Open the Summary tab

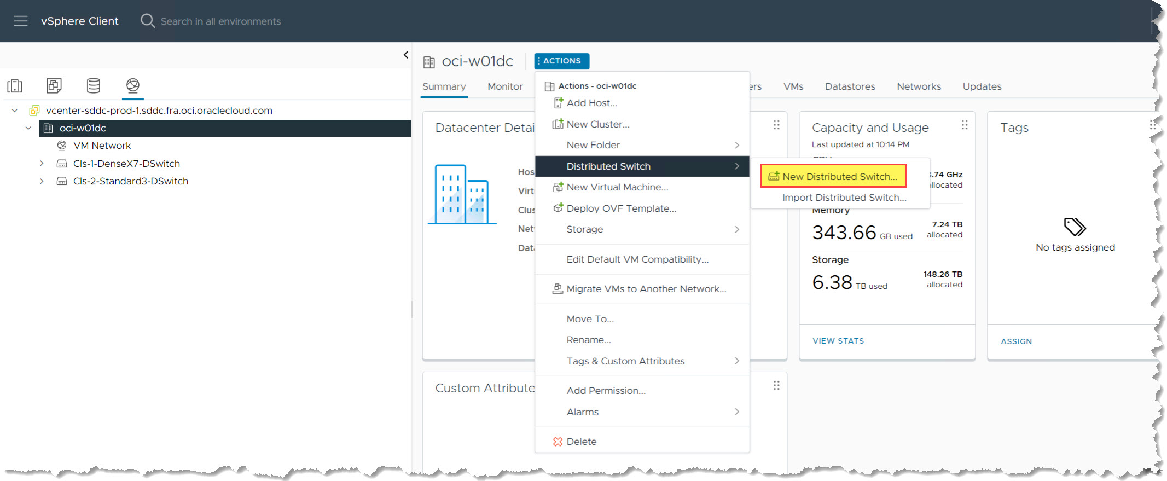click(x=444, y=86)
